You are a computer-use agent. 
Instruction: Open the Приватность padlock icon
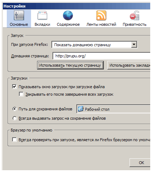click(135, 15)
